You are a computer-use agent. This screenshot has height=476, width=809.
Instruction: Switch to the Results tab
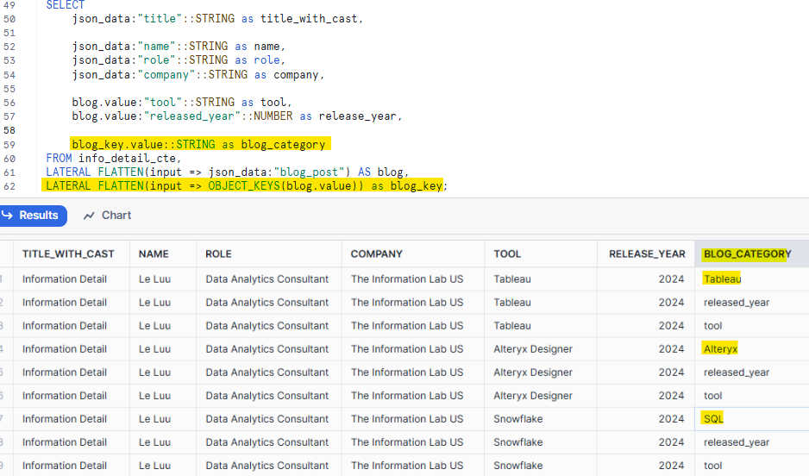[x=31, y=216]
